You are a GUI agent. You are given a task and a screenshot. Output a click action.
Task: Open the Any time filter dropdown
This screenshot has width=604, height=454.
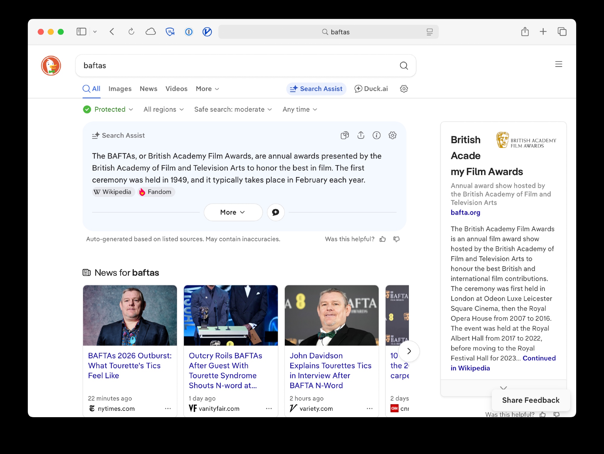coord(300,109)
